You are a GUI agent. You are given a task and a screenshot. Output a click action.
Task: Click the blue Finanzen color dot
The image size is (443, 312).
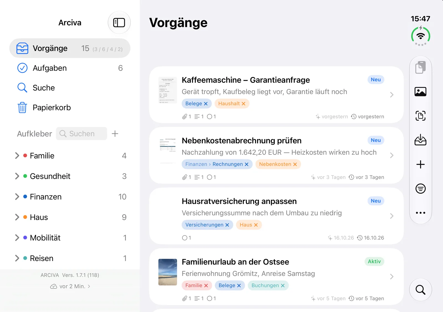point(25,197)
